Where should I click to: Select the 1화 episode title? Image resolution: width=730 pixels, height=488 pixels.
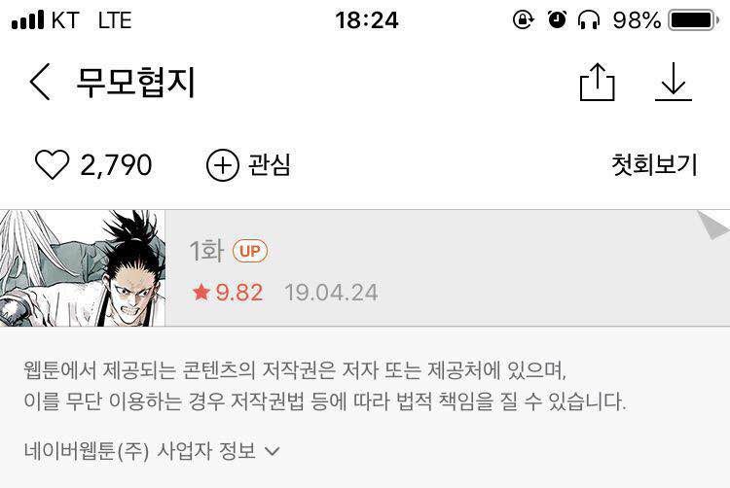point(206,251)
